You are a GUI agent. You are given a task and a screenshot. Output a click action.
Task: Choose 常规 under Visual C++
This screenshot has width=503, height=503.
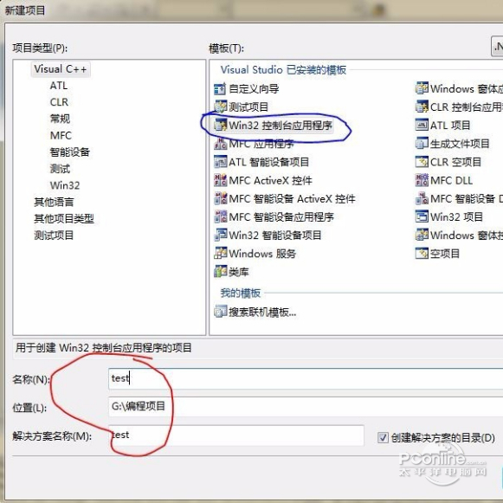coord(60,119)
